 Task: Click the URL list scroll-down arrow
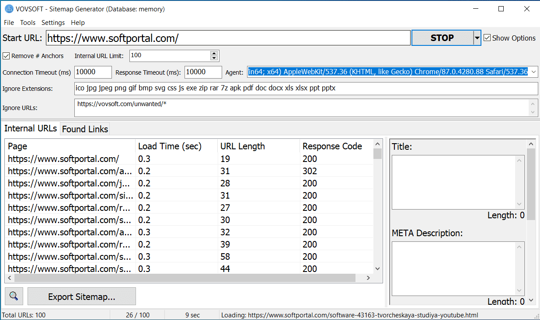coord(378,269)
